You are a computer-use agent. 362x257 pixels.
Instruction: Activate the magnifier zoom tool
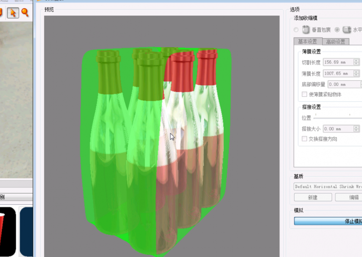click(x=25, y=13)
